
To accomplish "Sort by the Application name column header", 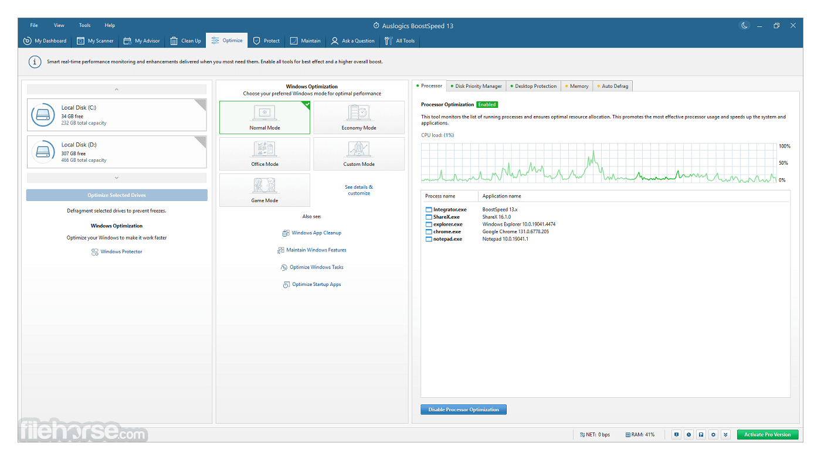I will click(634, 196).
